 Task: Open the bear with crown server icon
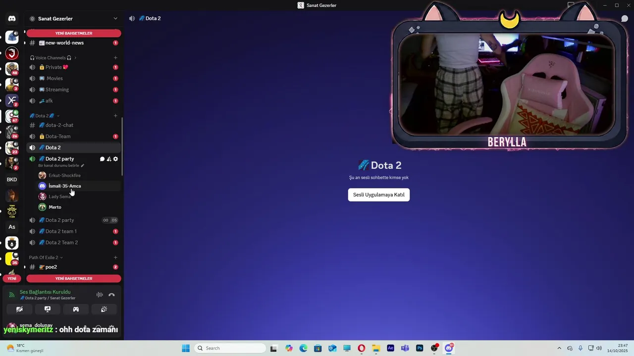(x=12, y=243)
